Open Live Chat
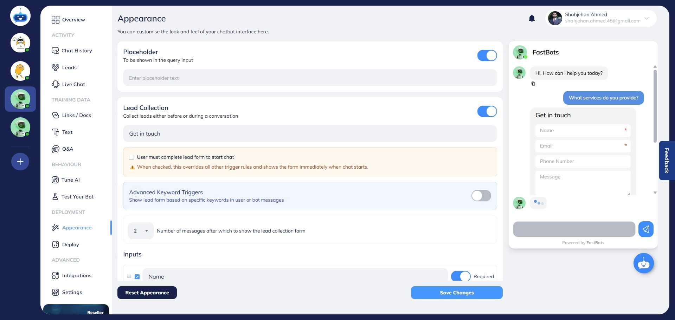Viewport: 675px width, 320px height. [x=73, y=84]
